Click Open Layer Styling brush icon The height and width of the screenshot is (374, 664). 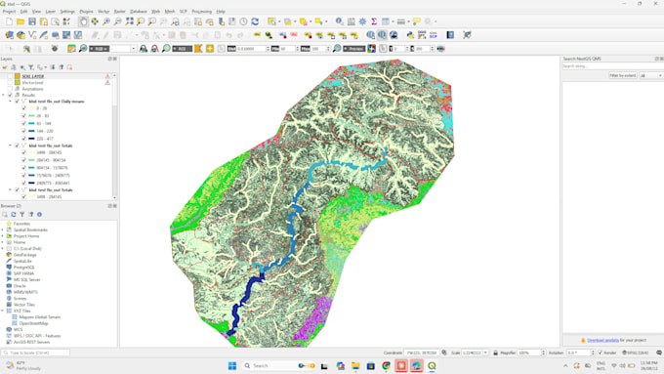[x=5, y=67]
